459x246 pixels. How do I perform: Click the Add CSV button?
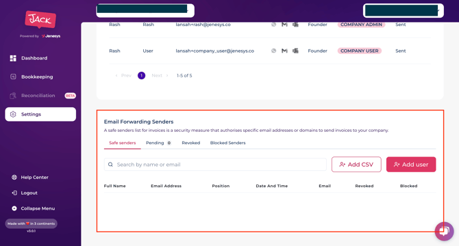356,164
